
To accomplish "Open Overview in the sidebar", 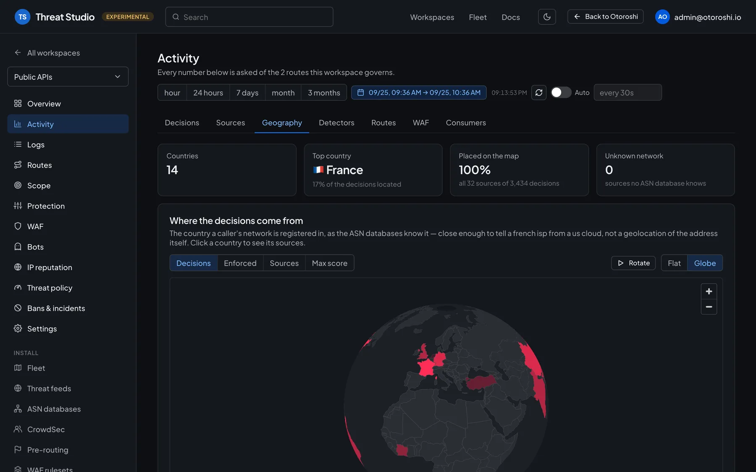I will [x=68, y=104].
